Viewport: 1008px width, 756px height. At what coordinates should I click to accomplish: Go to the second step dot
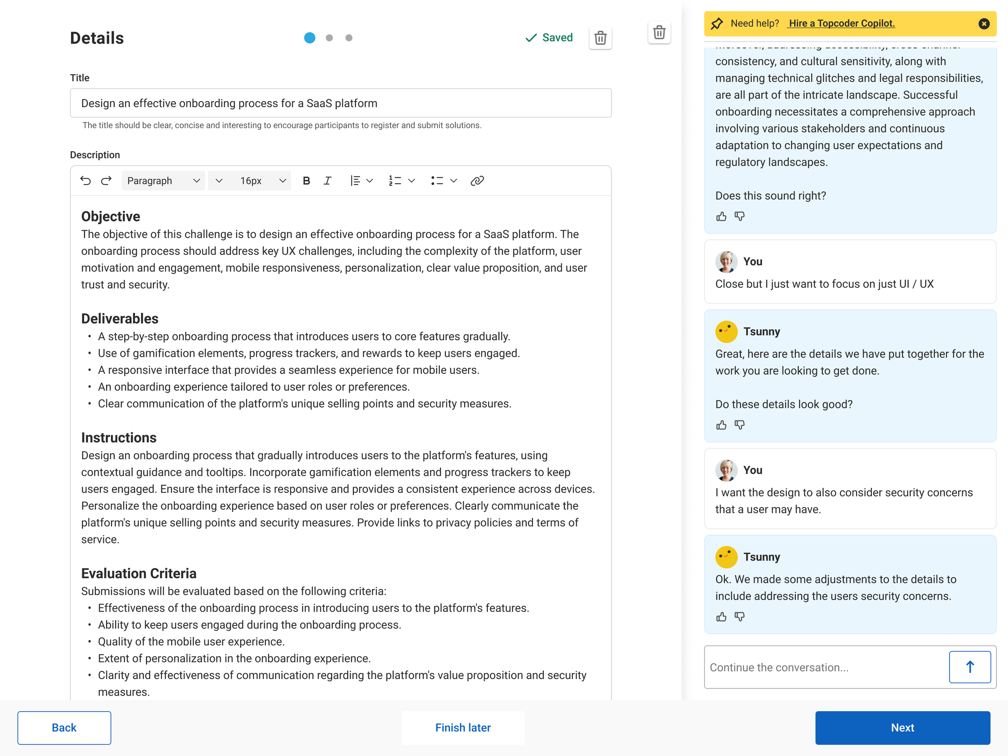[329, 38]
